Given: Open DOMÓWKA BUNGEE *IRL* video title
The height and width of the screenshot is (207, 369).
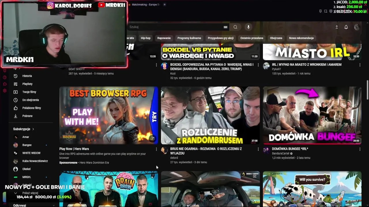Looking at the screenshot, I should coord(290,149).
